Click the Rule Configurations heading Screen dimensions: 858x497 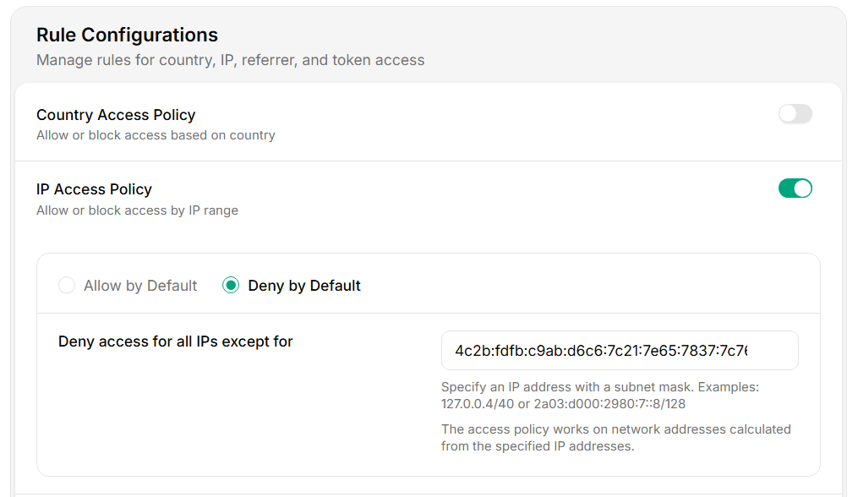point(127,35)
